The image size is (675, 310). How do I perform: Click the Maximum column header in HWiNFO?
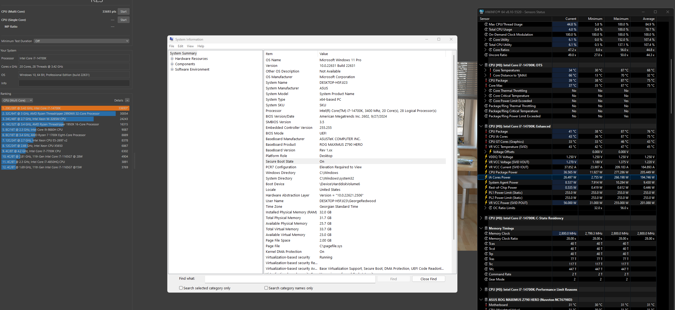pyautogui.click(x=617, y=19)
